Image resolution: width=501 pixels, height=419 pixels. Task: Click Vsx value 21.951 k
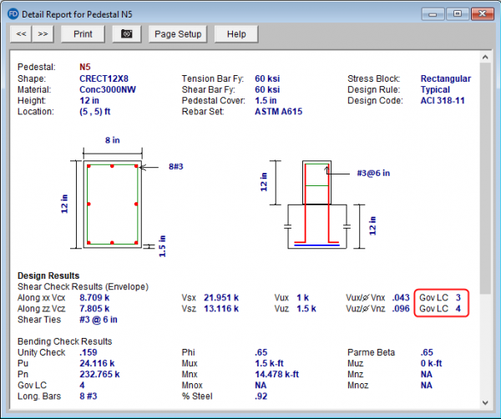point(221,298)
